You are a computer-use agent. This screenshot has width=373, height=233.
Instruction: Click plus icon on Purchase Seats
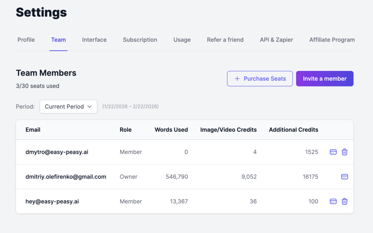pos(237,79)
